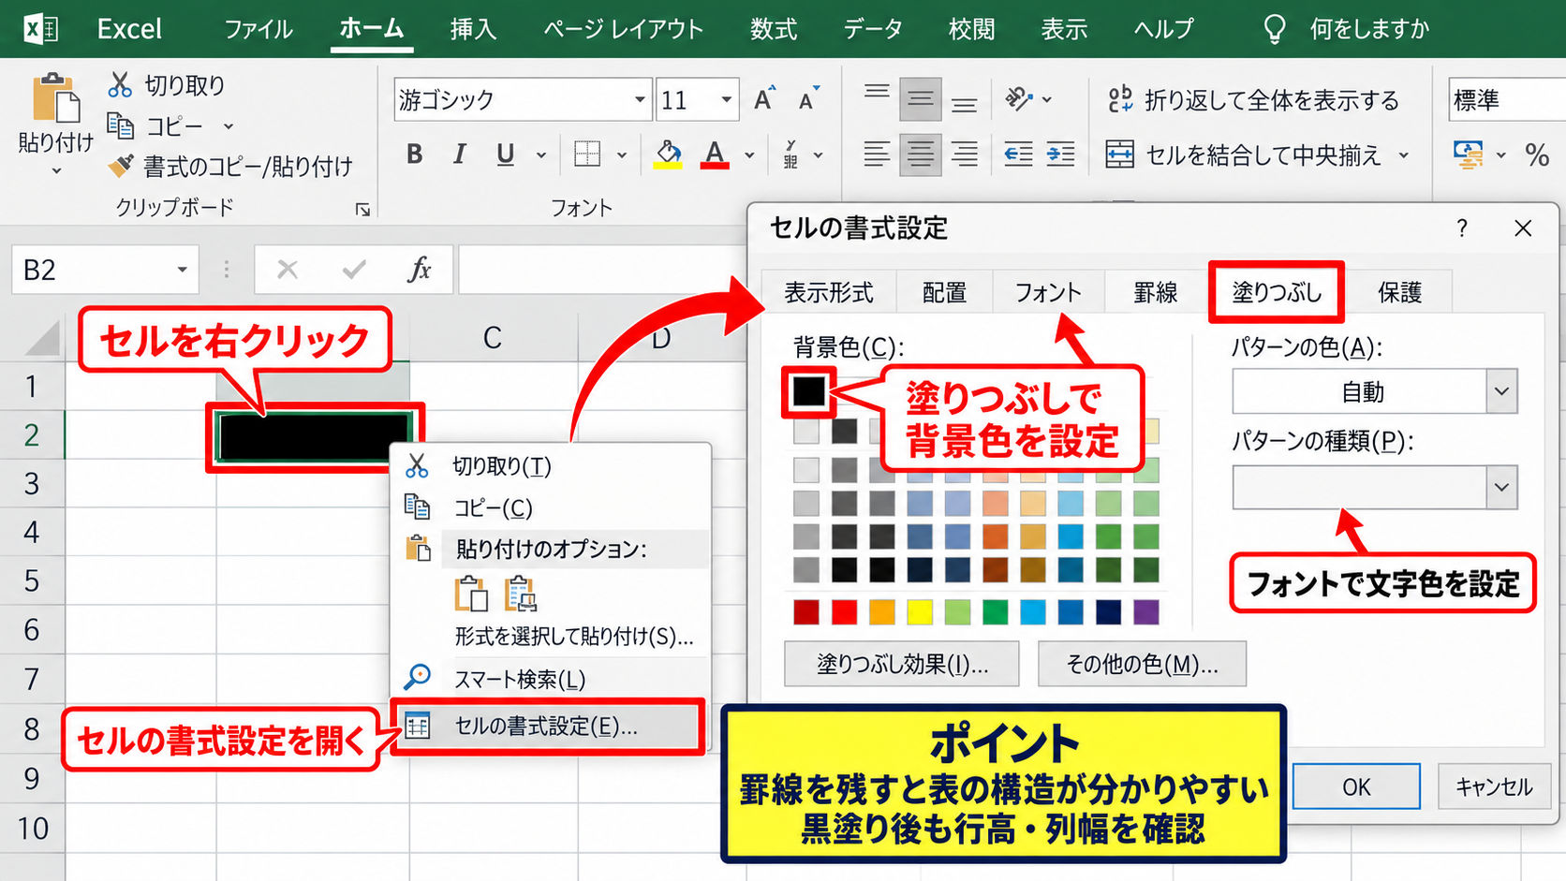
Task: Click 折り返して全体を表示する wrap text button
Action: pos(1252,99)
